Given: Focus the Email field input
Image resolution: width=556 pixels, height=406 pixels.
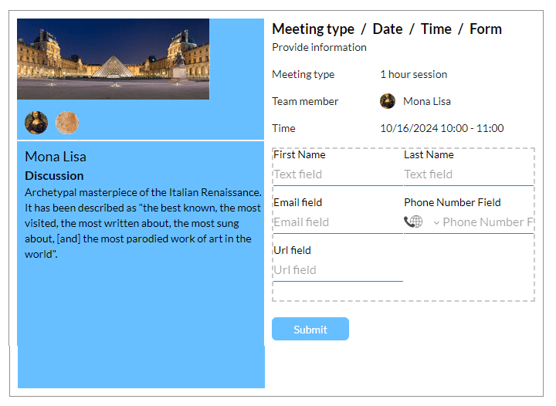Looking at the screenshot, I should (337, 222).
